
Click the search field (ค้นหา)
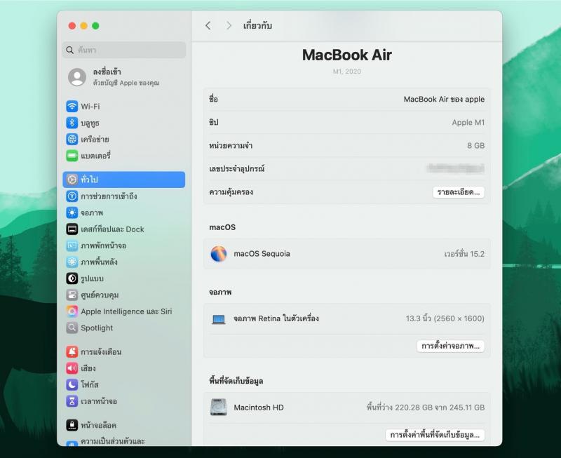click(124, 50)
